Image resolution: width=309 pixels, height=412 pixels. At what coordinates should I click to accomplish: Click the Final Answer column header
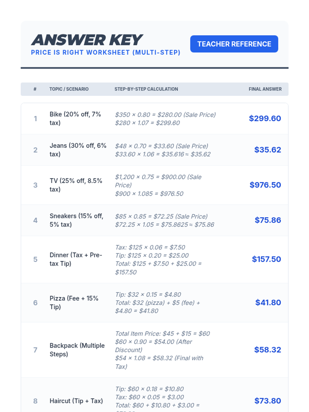265,89
